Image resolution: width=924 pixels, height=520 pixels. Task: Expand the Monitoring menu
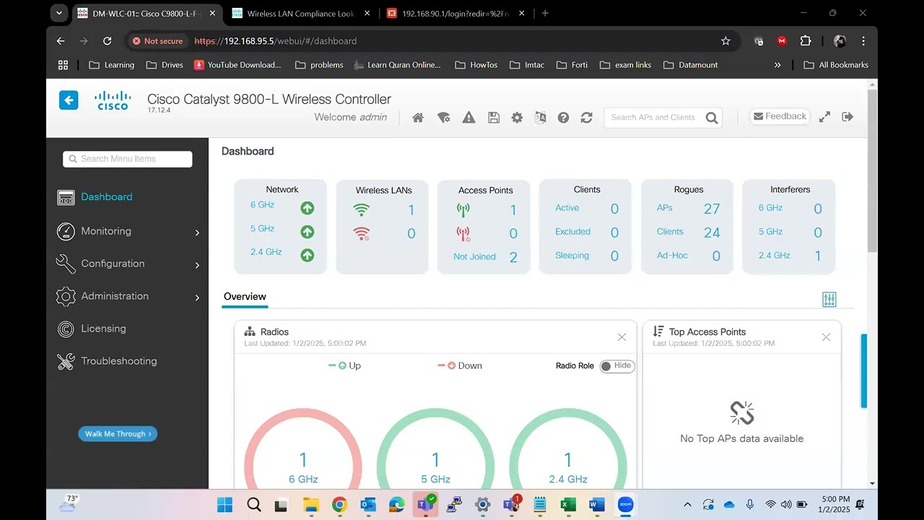(129, 231)
